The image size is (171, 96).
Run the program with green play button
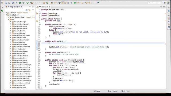point(28,3)
